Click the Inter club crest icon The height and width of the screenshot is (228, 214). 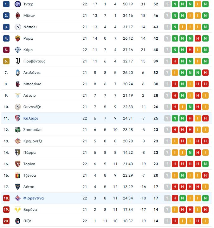[x=17, y=4]
